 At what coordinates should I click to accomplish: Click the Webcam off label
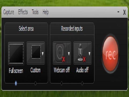(62, 70)
